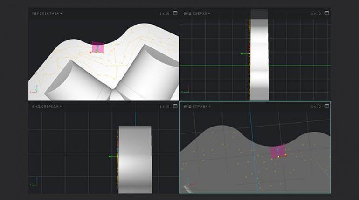Viewport: 359px width, 200px height.
Task: Click the 1 x 10 grid label in top view
Action: click(316, 13)
